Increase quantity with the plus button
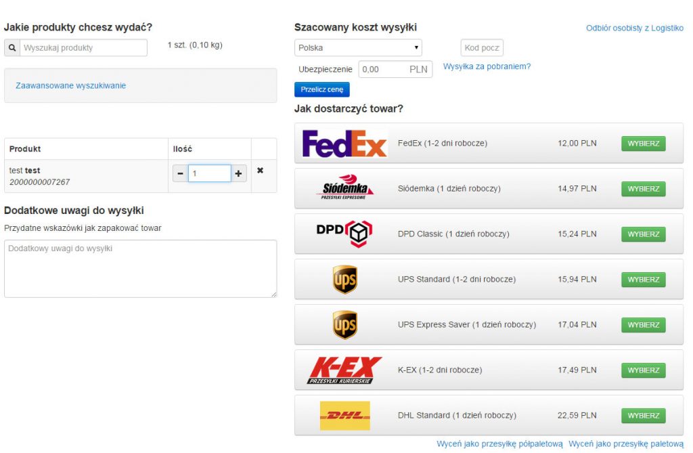The width and height of the screenshot is (693, 453). coord(238,173)
